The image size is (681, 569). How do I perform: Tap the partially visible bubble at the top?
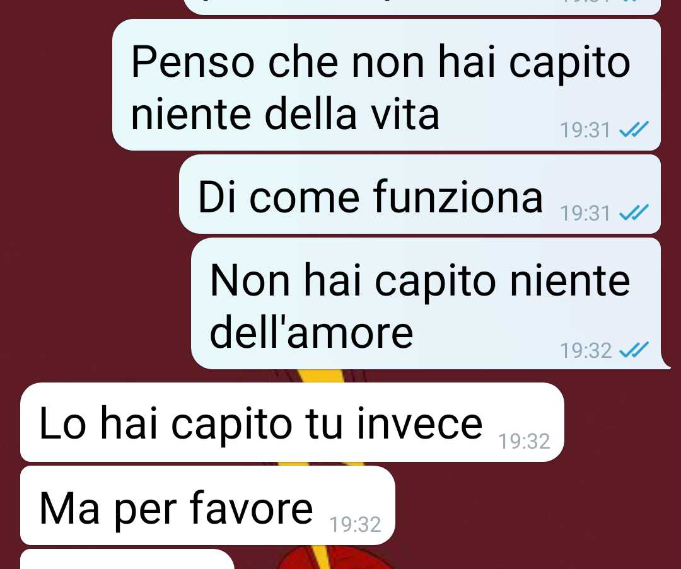point(422,7)
